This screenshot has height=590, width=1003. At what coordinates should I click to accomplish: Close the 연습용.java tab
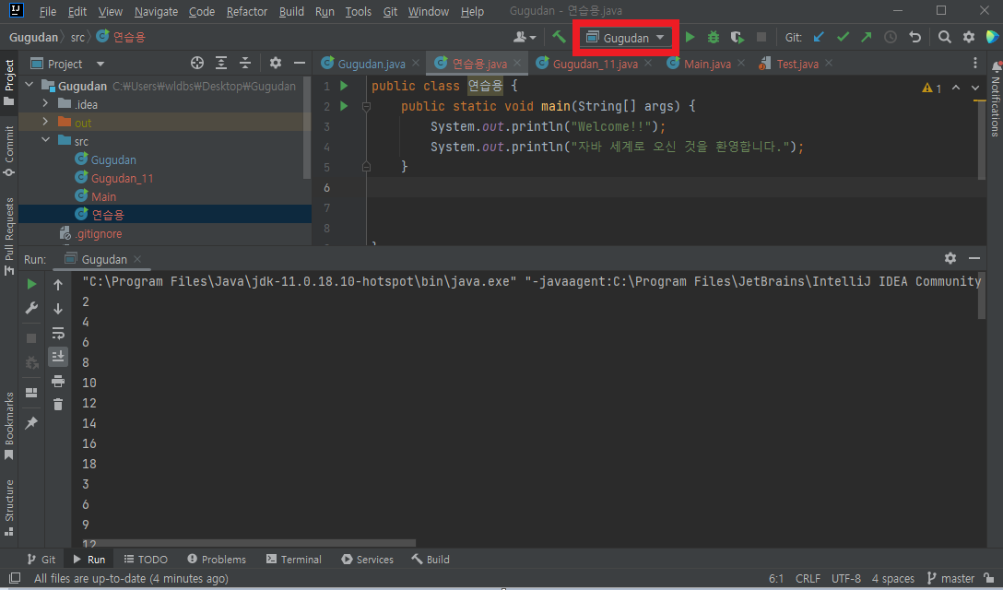click(x=517, y=63)
